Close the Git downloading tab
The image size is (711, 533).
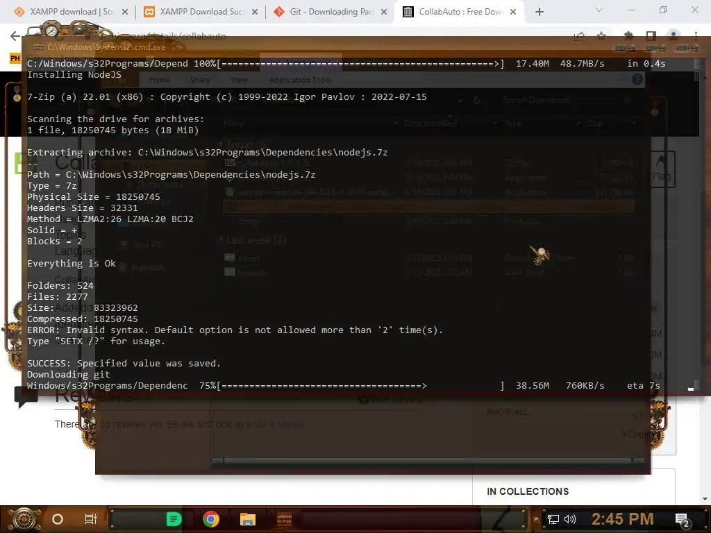click(384, 12)
